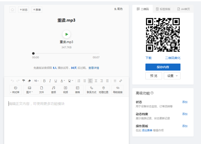Insert a 表格 table module

78,90
